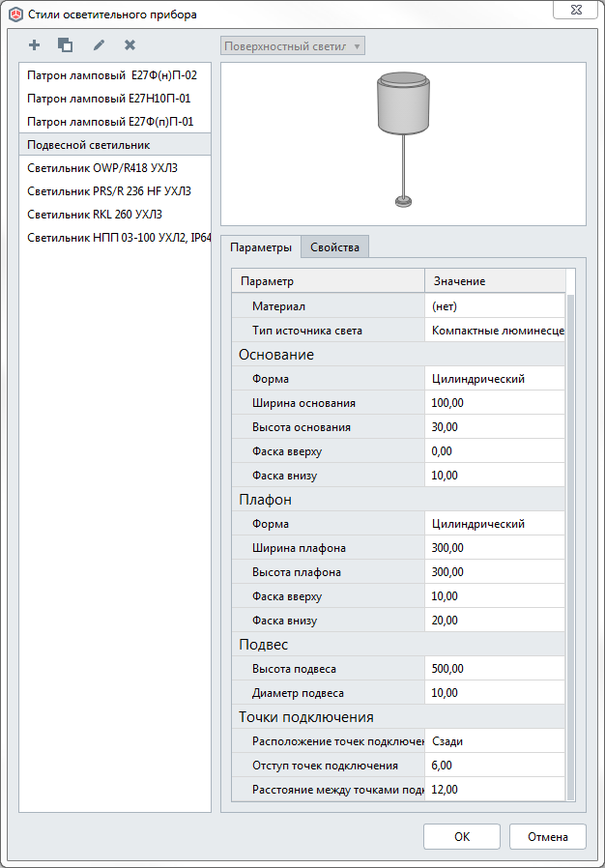This screenshot has width=605, height=868.
Task: Edit Высота плафона value 300,00
Action: pos(495,572)
